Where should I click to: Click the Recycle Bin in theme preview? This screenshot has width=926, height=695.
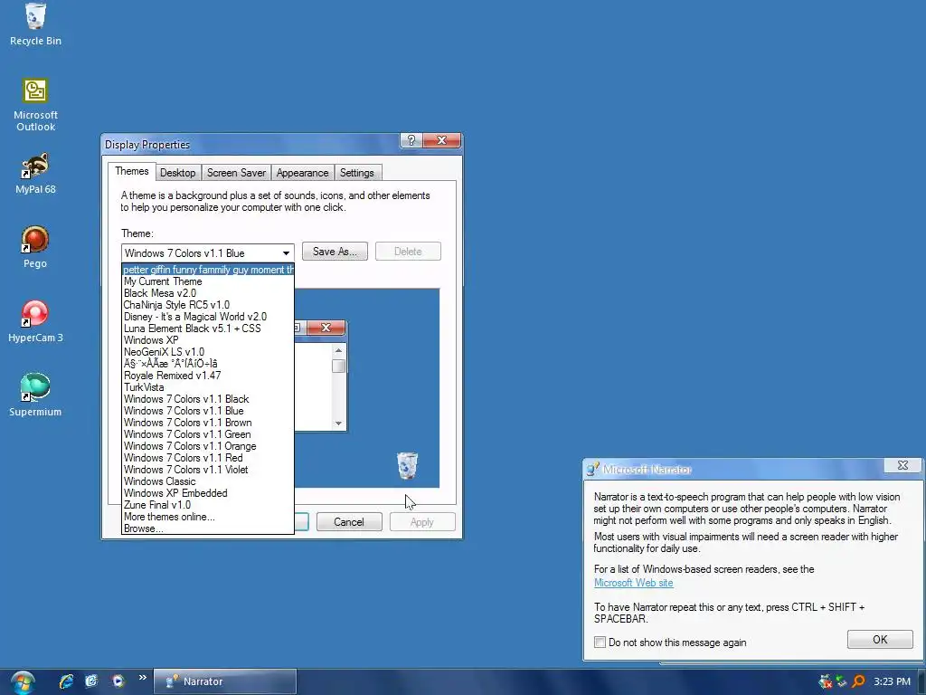(x=407, y=465)
